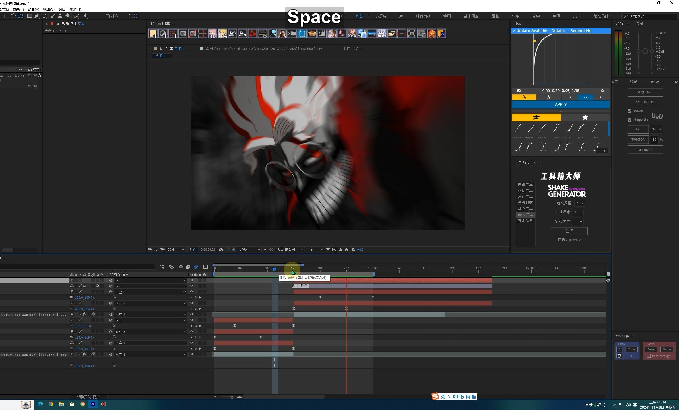
Task: Toggle frame blending timeline switch
Action: (188, 267)
